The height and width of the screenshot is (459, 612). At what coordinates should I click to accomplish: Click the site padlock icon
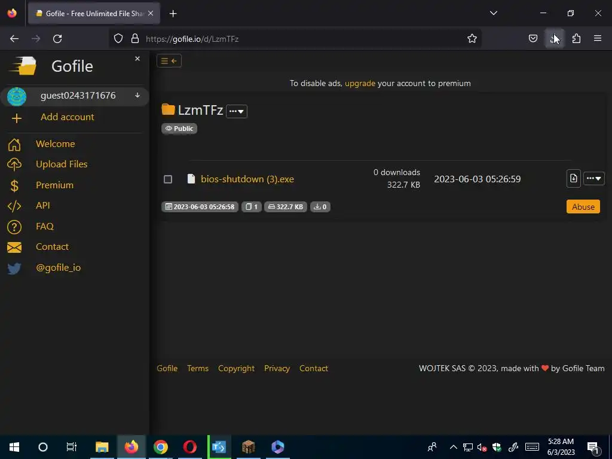pyautogui.click(x=135, y=38)
